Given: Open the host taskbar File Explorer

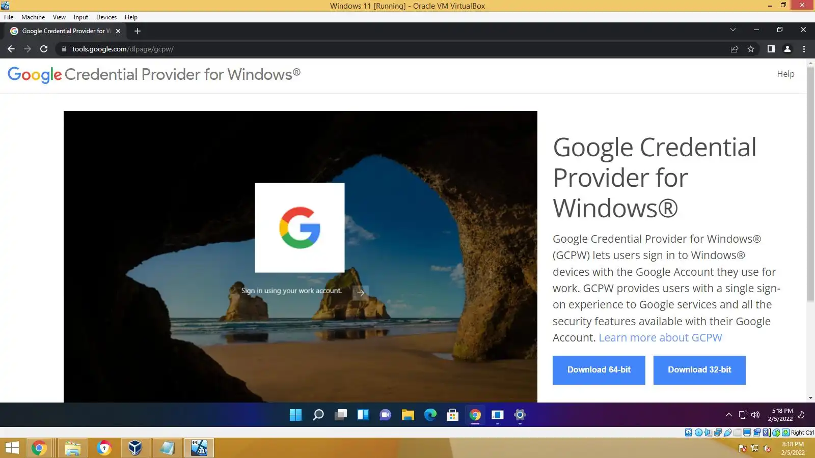Looking at the screenshot, I should [72, 448].
